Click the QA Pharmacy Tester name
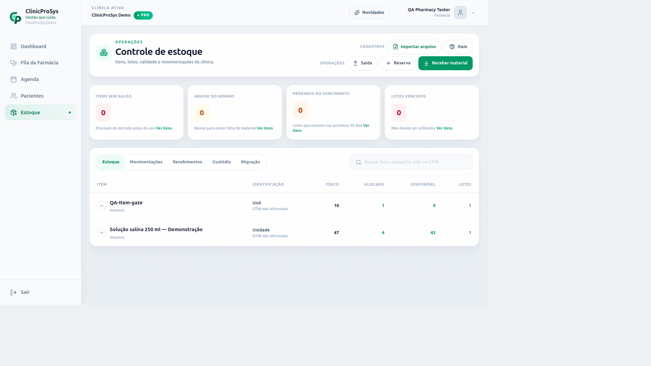The height and width of the screenshot is (366, 651). 429,10
